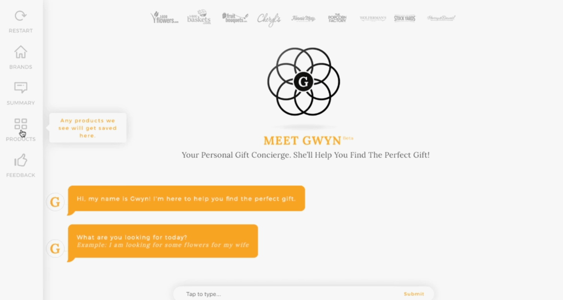Click the 1-800-Flowers brand logo

tap(164, 18)
